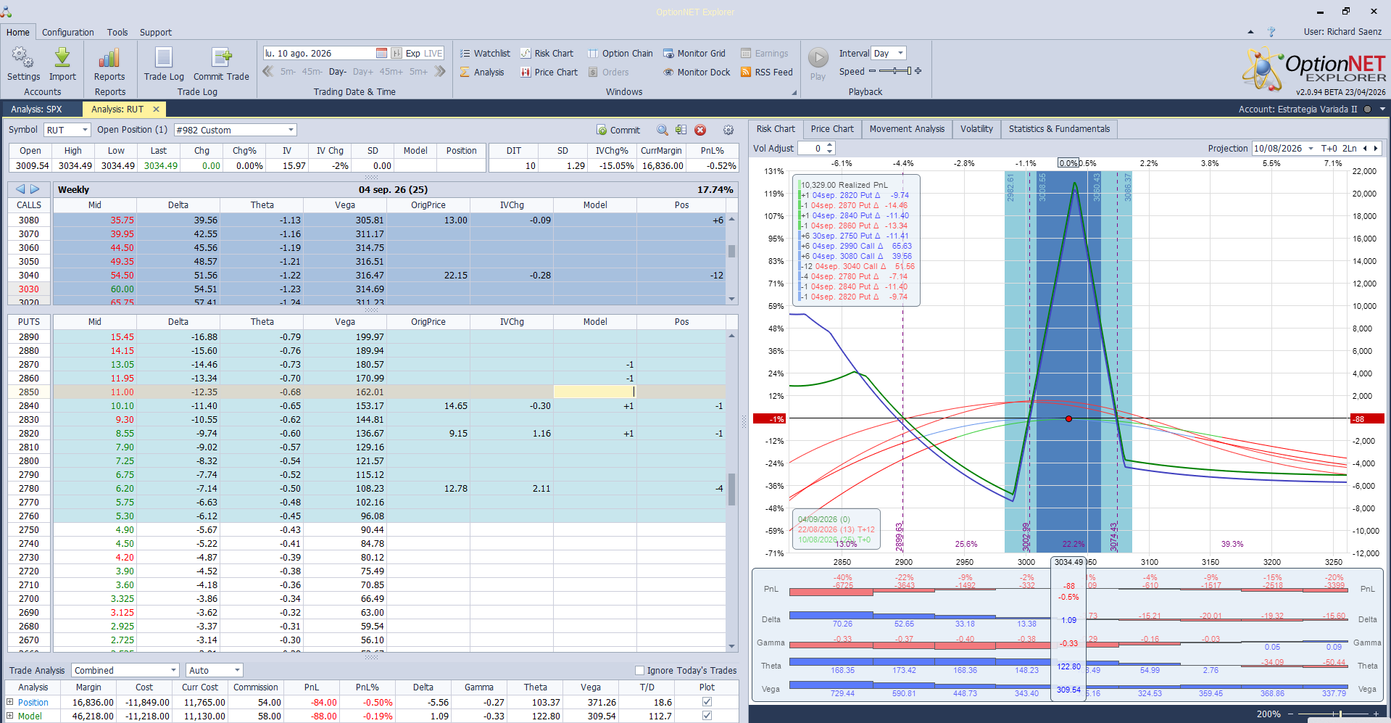The width and height of the screenshot is (1391, 723).
Task: Switch to the Volatility tab
Action: click(976, 129)
